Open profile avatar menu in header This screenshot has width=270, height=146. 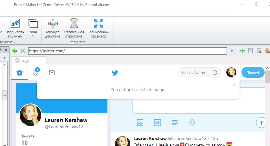(x=231, y=72)
